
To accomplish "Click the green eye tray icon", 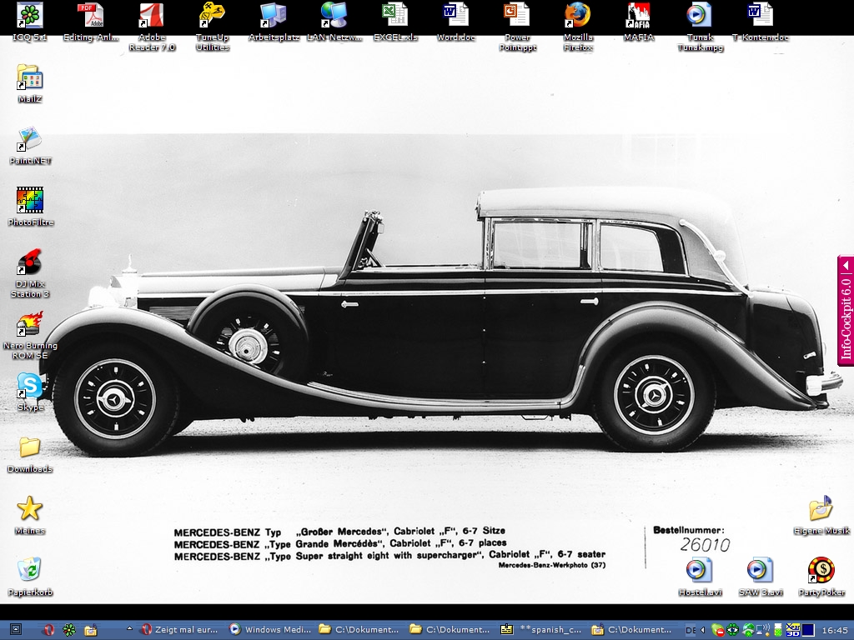I will (x=732, y=630).
